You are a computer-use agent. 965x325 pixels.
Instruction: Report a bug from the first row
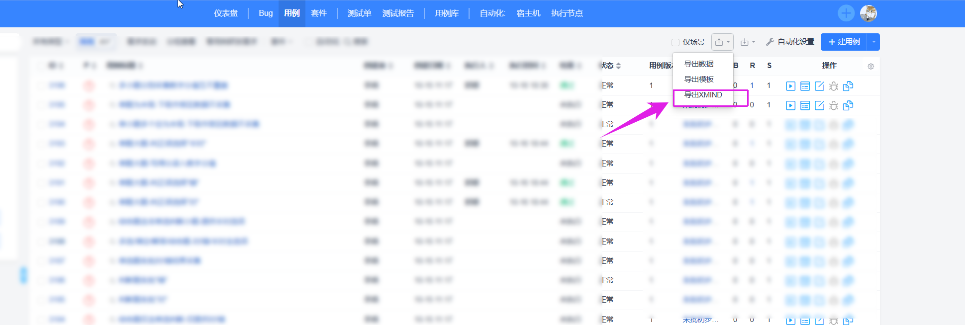[834, 86]
